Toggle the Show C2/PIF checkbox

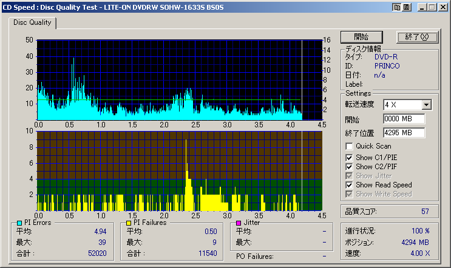349,167
